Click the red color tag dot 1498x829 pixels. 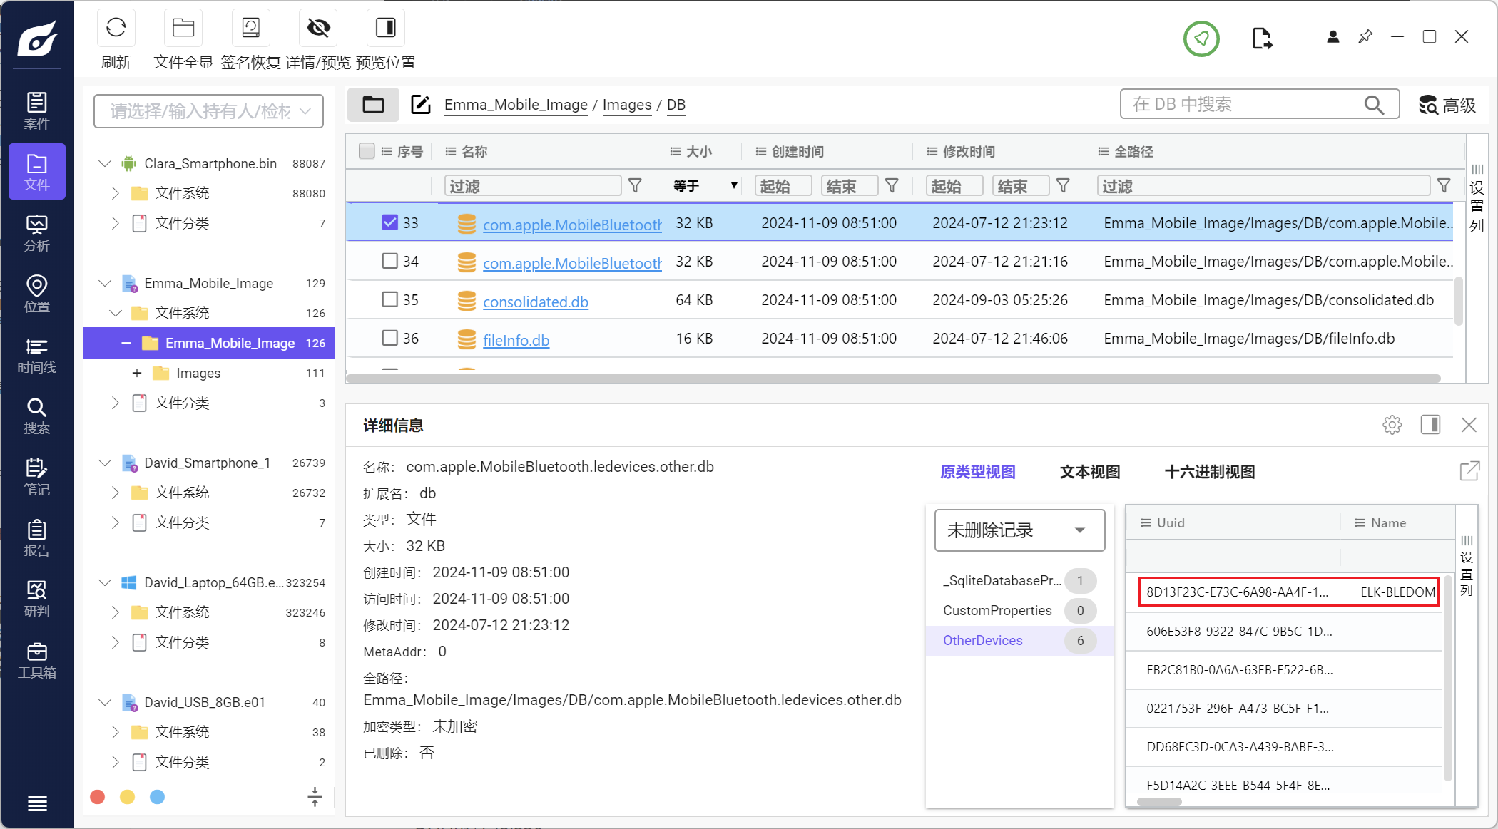(98, 797)
